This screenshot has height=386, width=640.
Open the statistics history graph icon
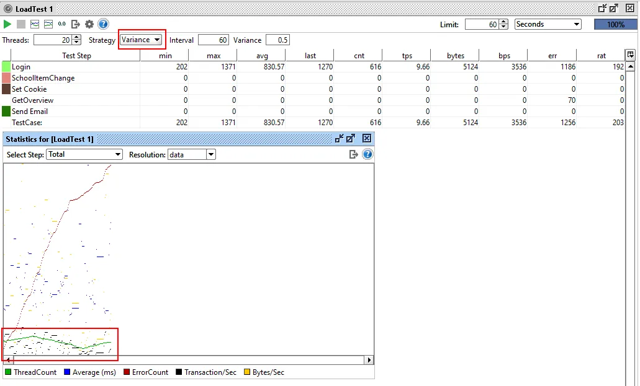click(x=48, y=24)
